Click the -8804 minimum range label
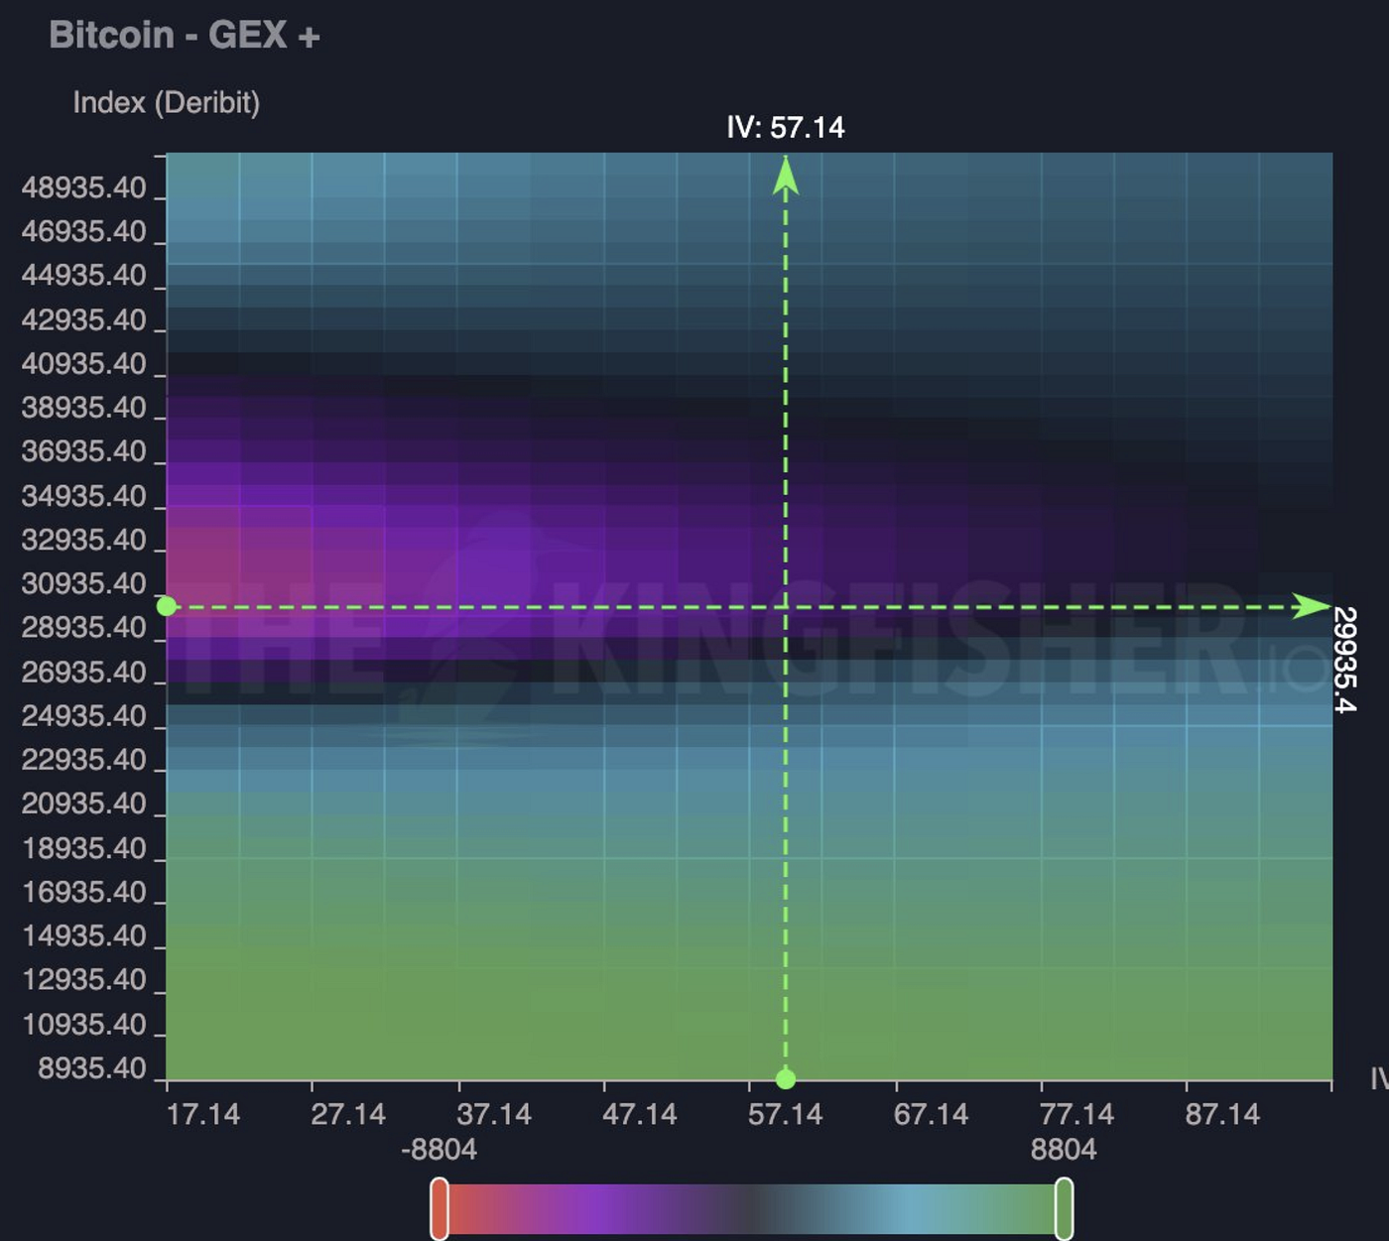This screenshot has height=1241, width=1389. coord(440,1150)
